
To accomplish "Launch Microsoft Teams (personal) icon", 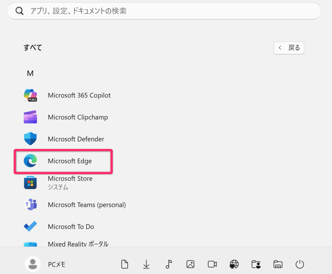I will click(30, 205).
